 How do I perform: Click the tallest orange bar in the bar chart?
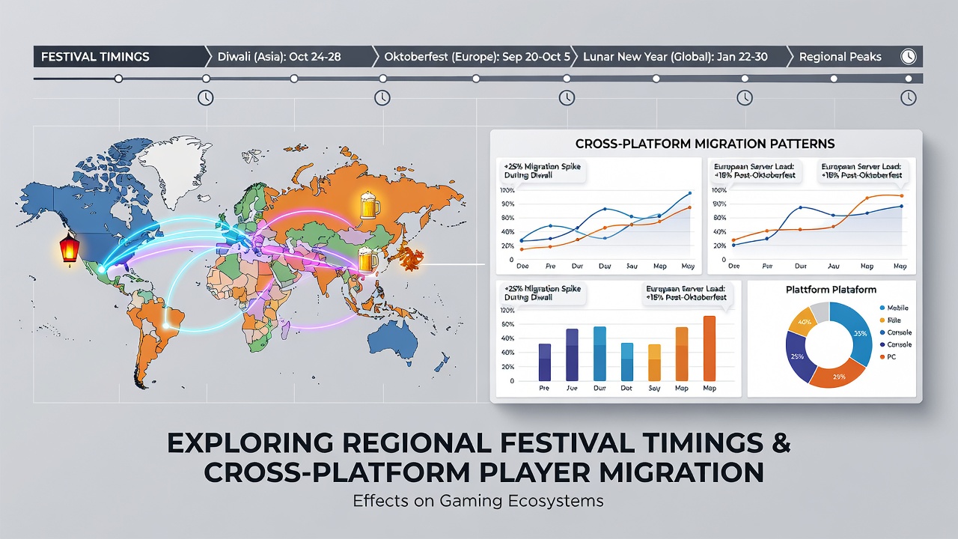(x=709, y=349)
